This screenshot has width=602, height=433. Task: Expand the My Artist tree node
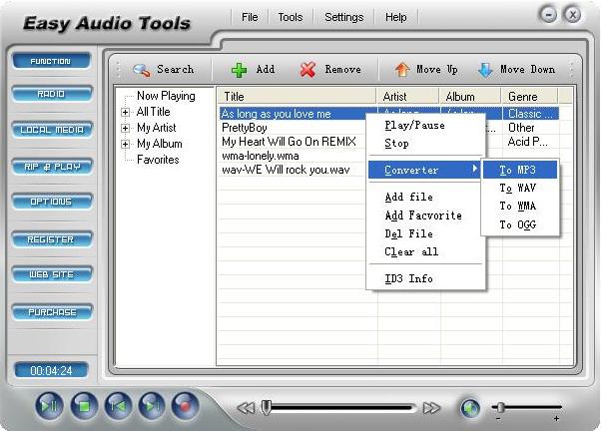tap(125, 128)
